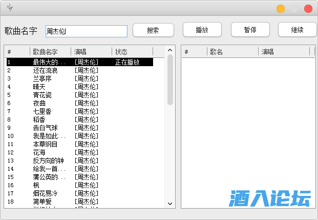Click the yellow minimize window button
Viewport: 318px width, 220px height.
coord(281,8)
